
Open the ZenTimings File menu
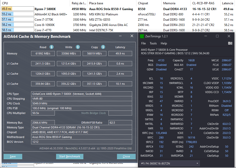(144, 43)
